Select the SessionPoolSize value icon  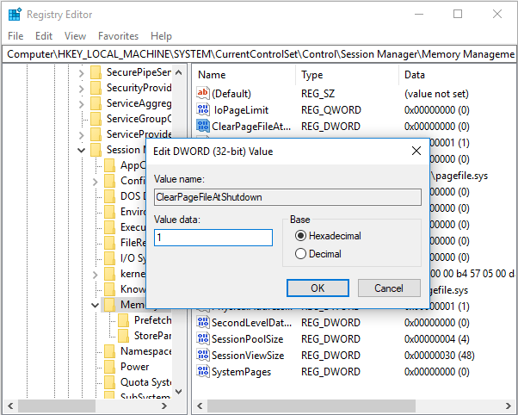coord(202,338)
